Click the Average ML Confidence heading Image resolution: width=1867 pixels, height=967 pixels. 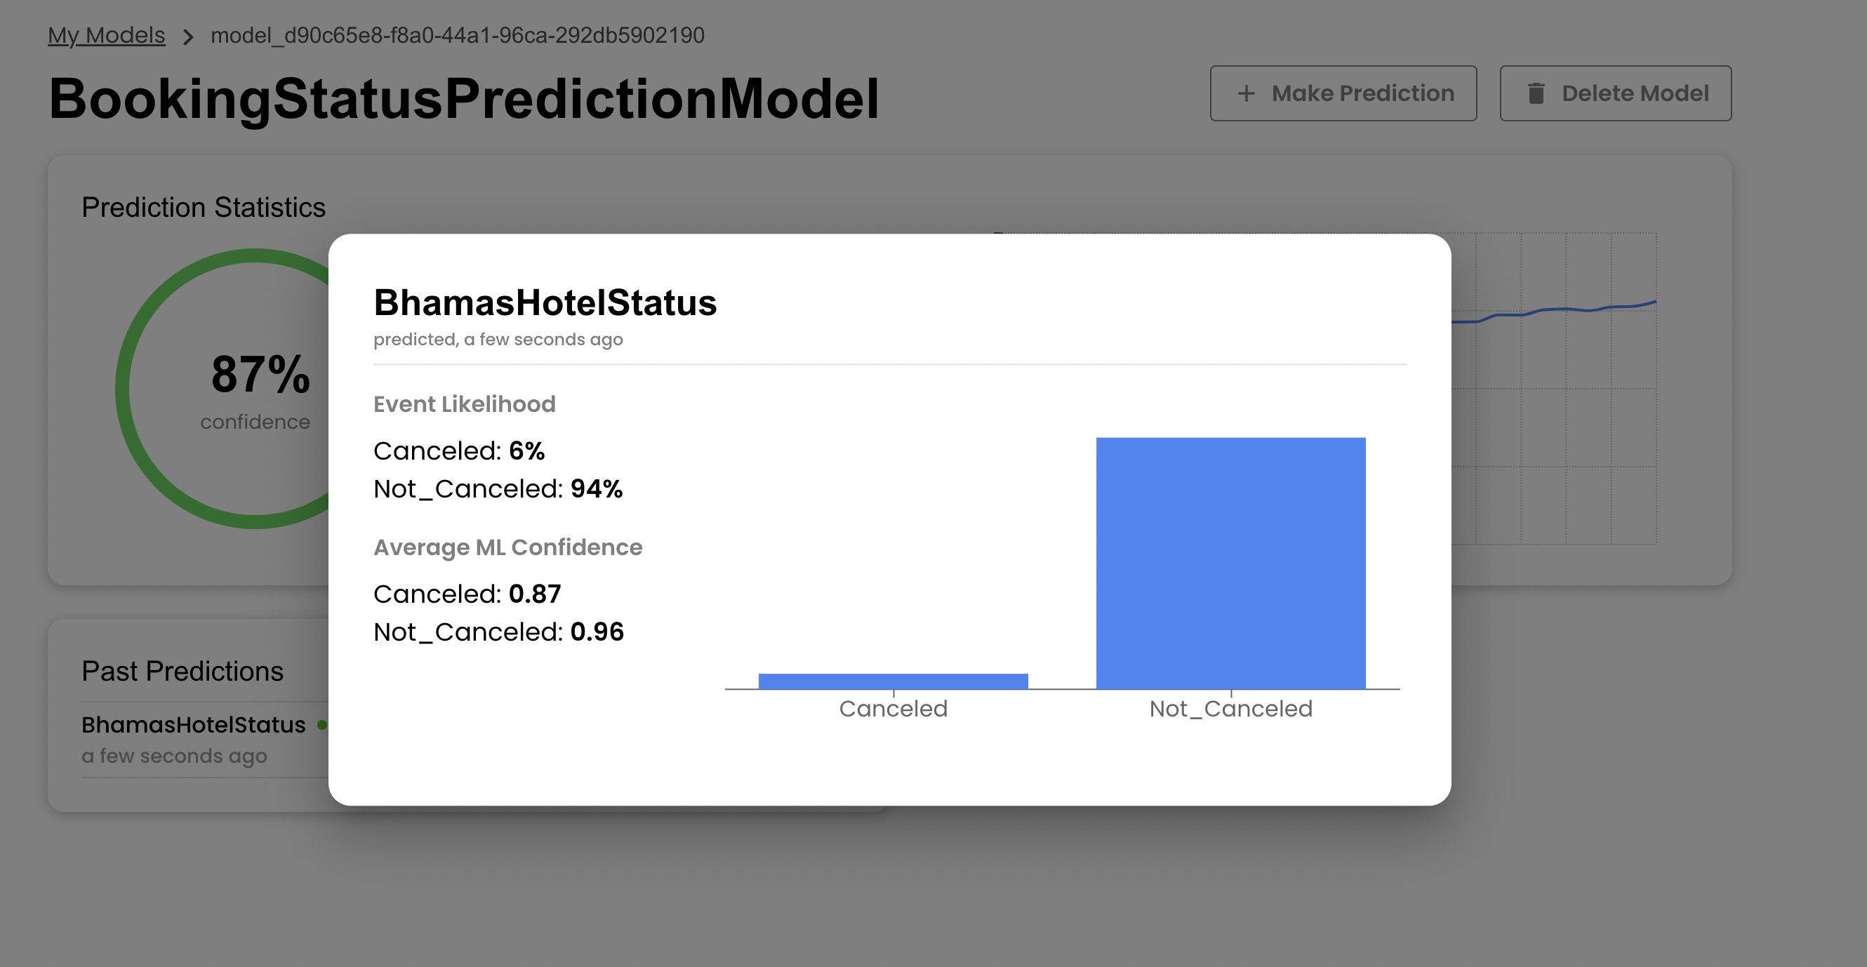(508, 547)
